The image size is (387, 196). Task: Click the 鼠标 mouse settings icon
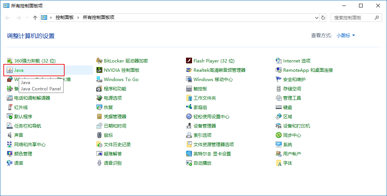tap(99, 135)
